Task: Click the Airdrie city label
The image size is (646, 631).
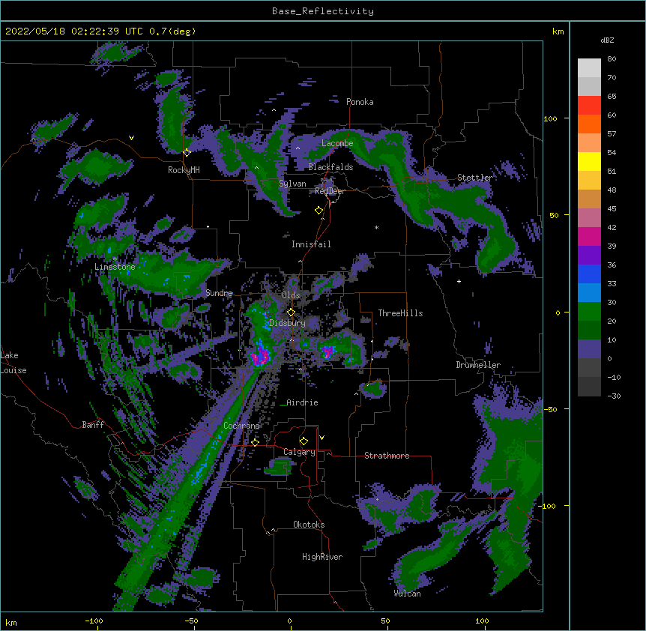Action: 302,402
